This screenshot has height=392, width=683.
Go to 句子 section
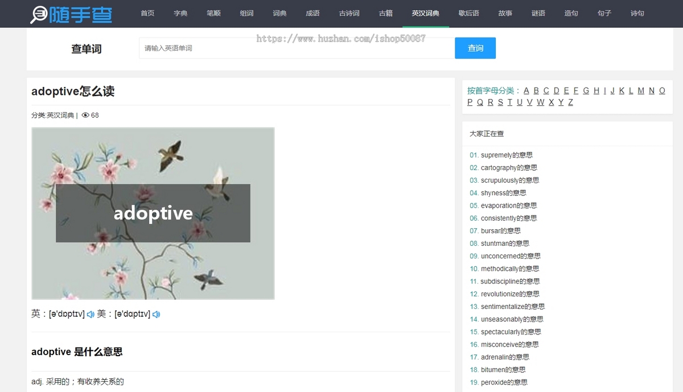tap(604, 13)
